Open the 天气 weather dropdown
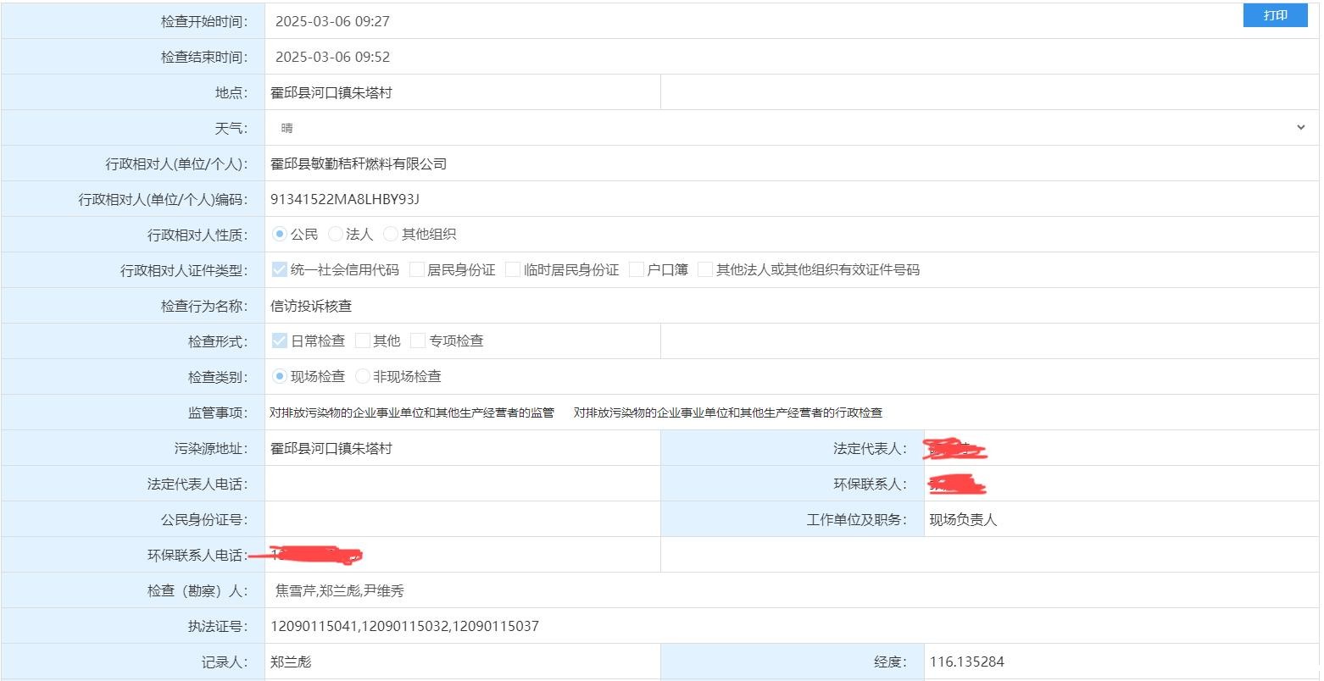The width and height of the screenshot is (1324, 681). point(790,128)
